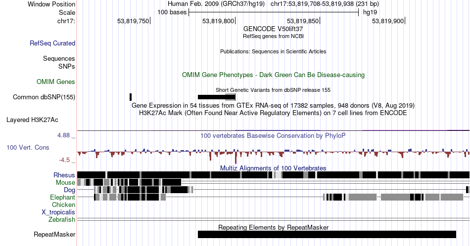Select the Chicken alignment row label
This screenshot has height=246, width=470.
[x=63, y=205]
